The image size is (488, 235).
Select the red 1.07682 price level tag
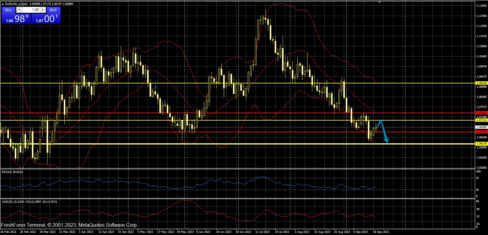(x=481, y=113)
